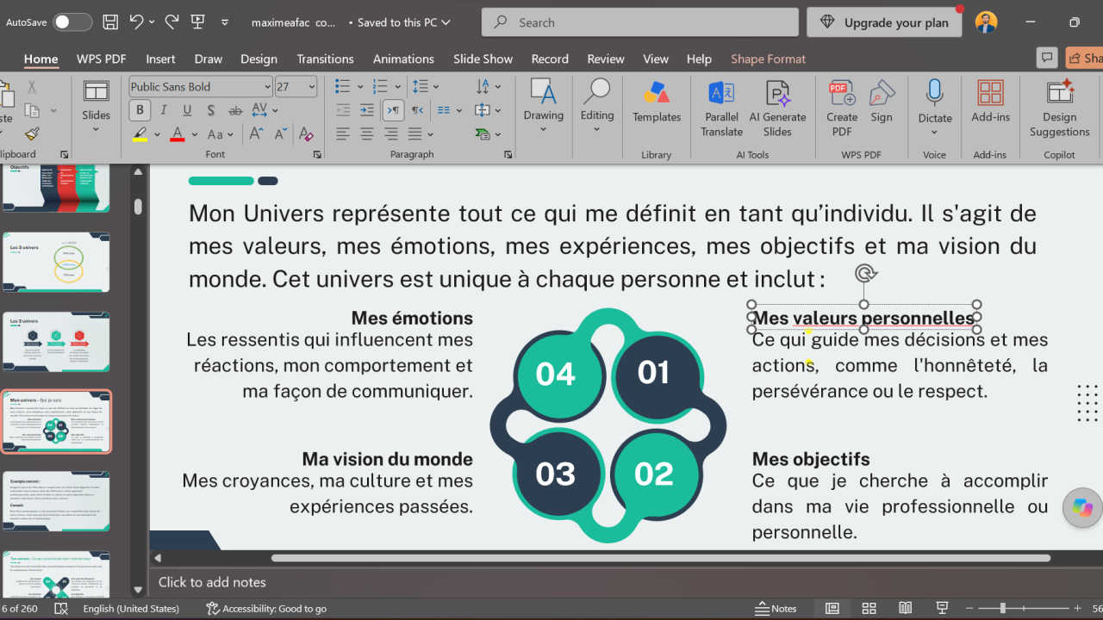Image resolution: width=1103 pixels, height=620 pixels.
Task: Toggle Bold formatting button
Action: [140, 110]
